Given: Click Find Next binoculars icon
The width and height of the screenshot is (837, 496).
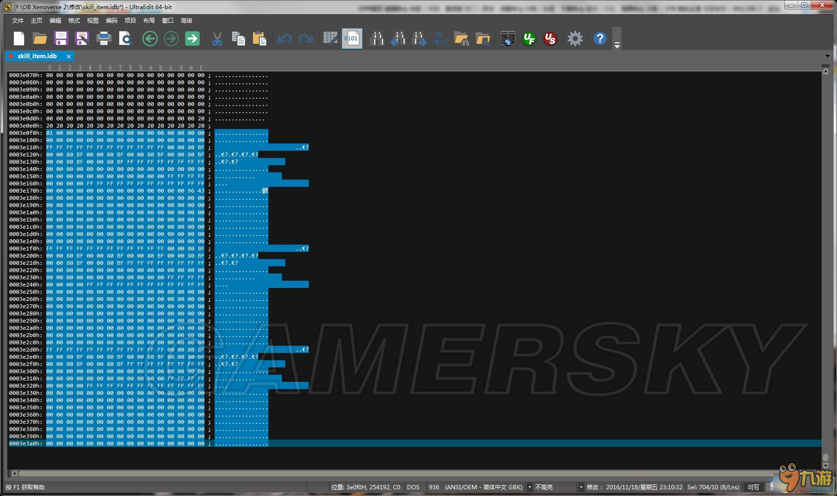Looking at the screenshot, I should 419,39.
